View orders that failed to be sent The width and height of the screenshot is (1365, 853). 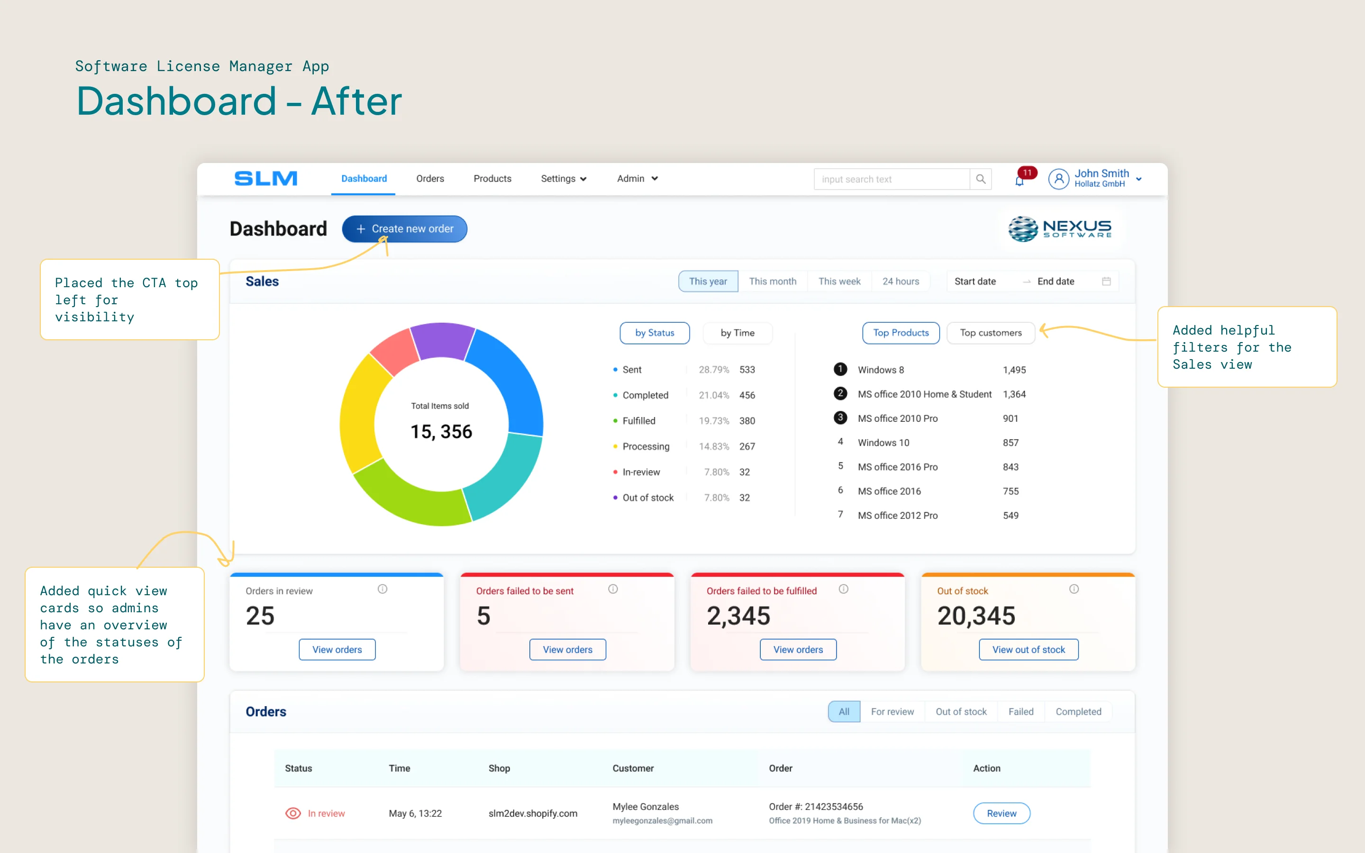tap(567, 649)
